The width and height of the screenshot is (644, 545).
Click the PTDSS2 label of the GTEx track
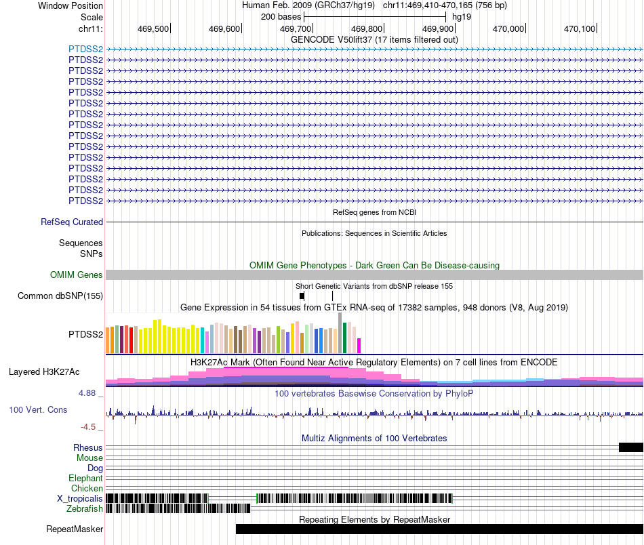click(x=85, y=334)
